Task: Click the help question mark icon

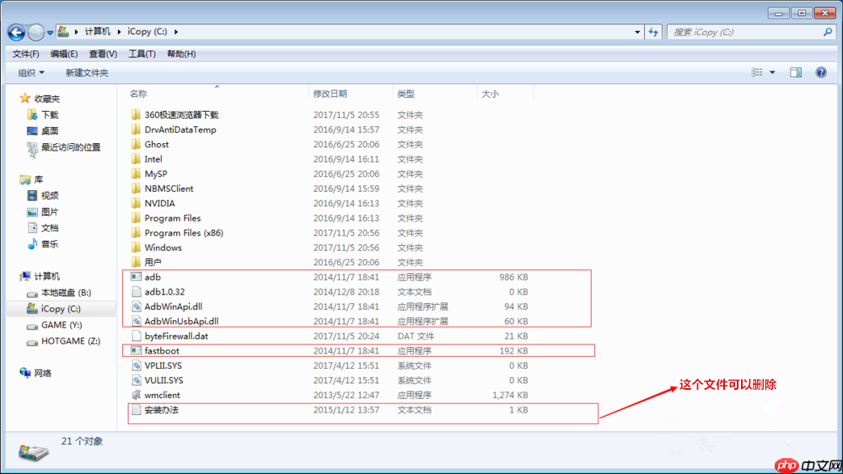Action: pyautogui.click(x=820, y=73)
